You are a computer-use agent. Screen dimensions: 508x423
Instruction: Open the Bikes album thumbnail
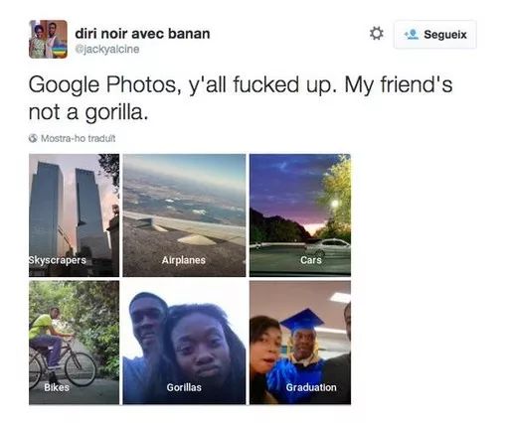coord(74,343)
